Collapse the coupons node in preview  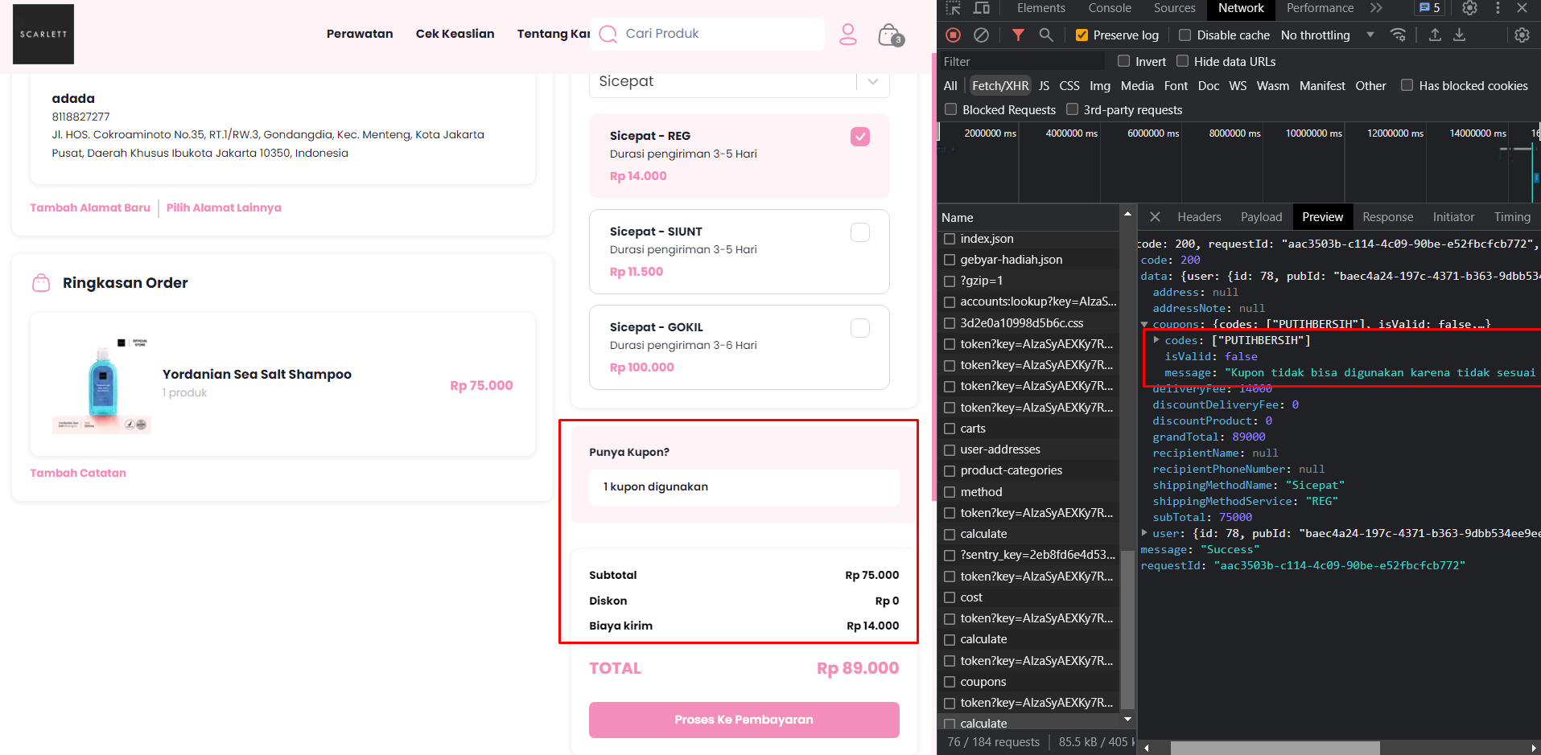click(x=1144, y=325)
